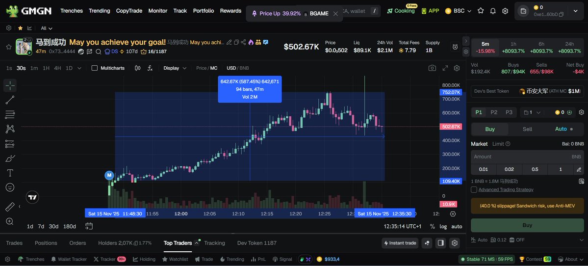Select the brush drawing tool
This screenshot has width=588, height=266.
pos(10,159)
